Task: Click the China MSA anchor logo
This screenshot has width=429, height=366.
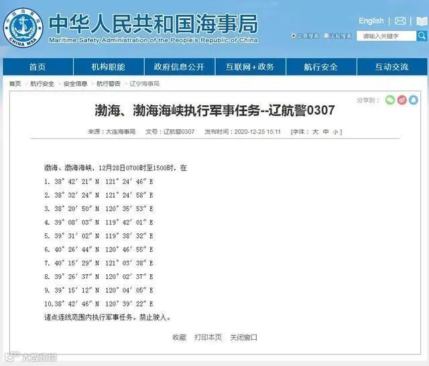Action: point(23,27)
